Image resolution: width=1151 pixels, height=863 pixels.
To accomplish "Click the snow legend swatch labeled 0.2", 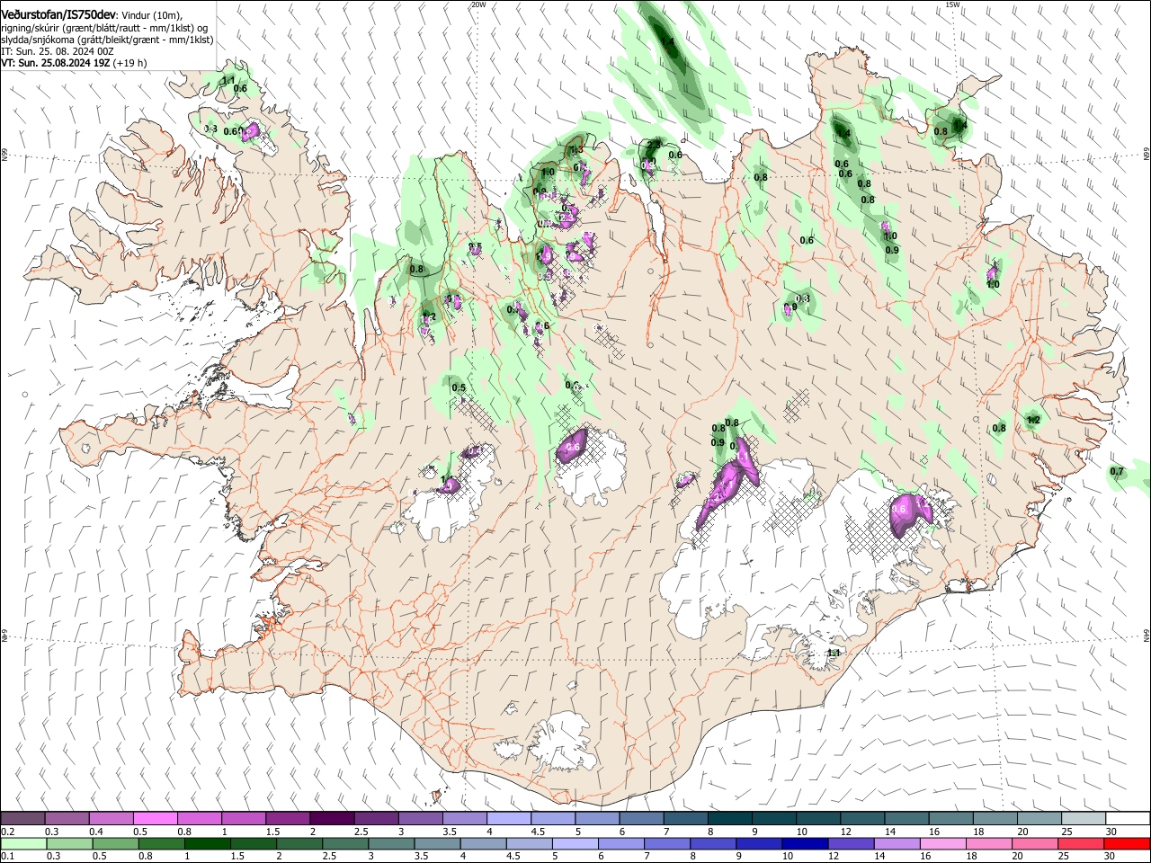I will 22,818.
